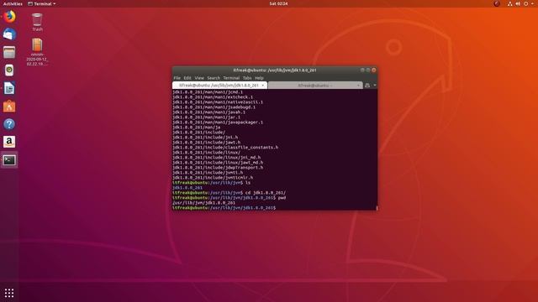Click the '/usr/lib/jvm/jdk1.8.0_261' output line
The height and width of the screenshot is (302, 538).
tap(203, 203)
